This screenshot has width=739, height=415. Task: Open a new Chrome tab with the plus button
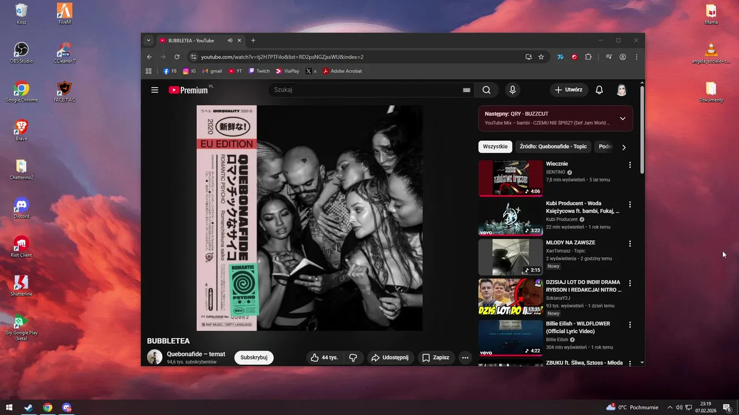tap(253, 40)
